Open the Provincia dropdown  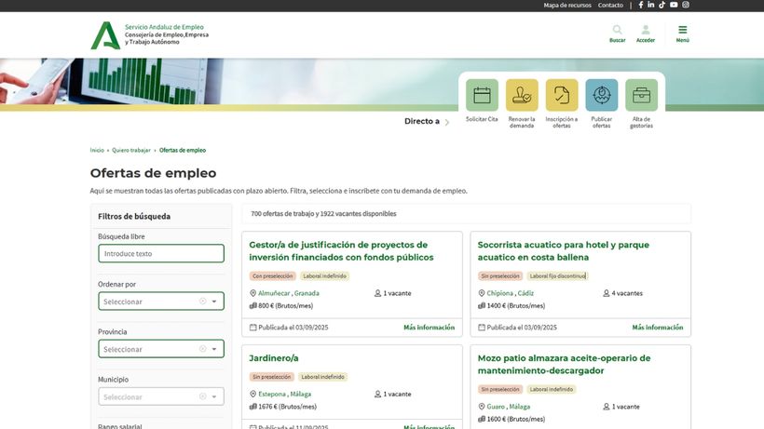(161, 349)
